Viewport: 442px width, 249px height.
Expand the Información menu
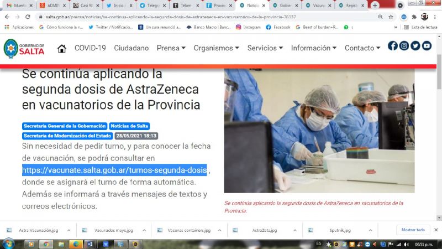click(x=314, y=48)
